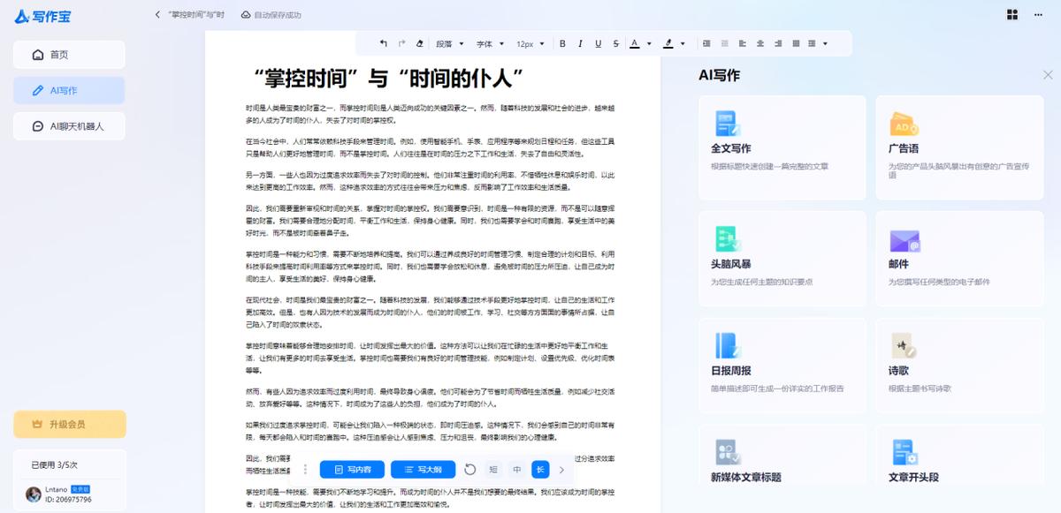Click 写大纲 button
1061x513 pixels.
click(x=423, y=470)
